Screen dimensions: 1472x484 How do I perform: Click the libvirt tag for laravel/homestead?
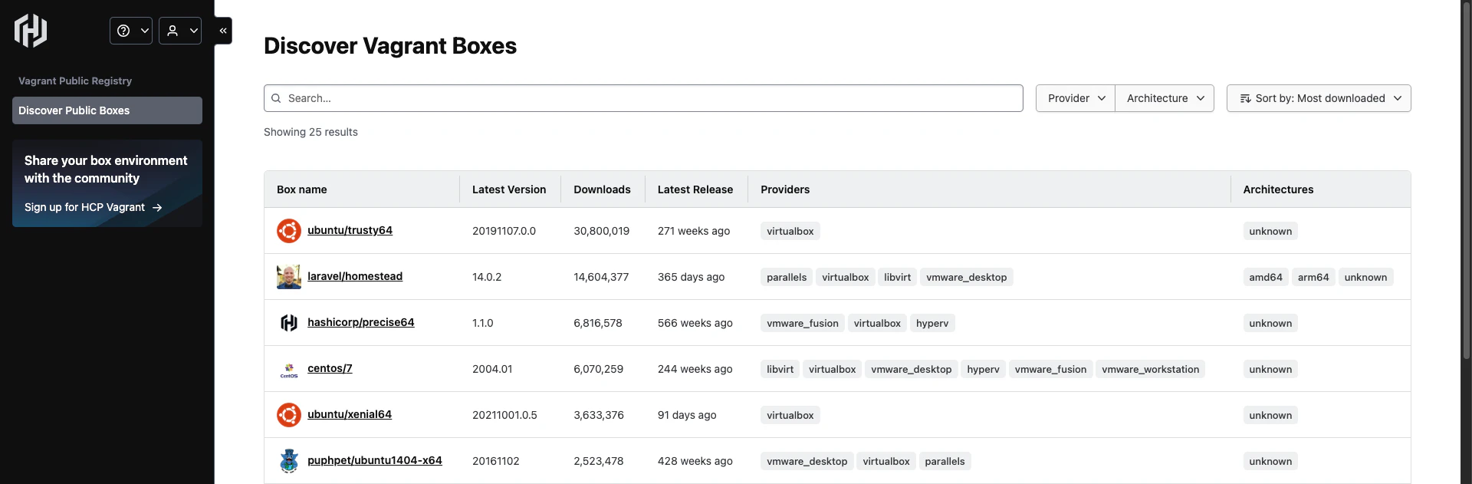pyautogui.click(x=898, y=277)
